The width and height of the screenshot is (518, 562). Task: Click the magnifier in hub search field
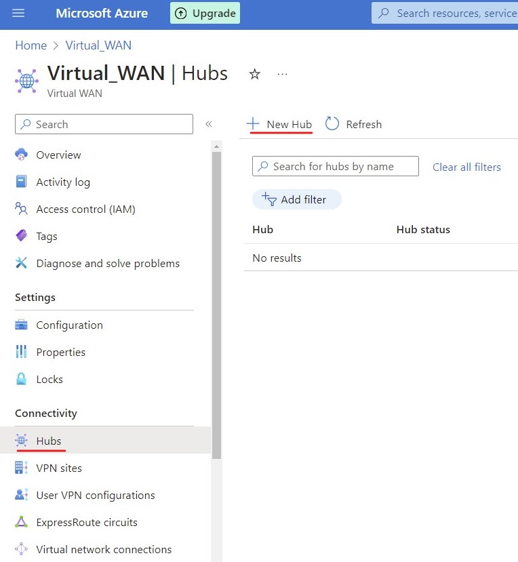pyautogui.click(x=263, y=166)
